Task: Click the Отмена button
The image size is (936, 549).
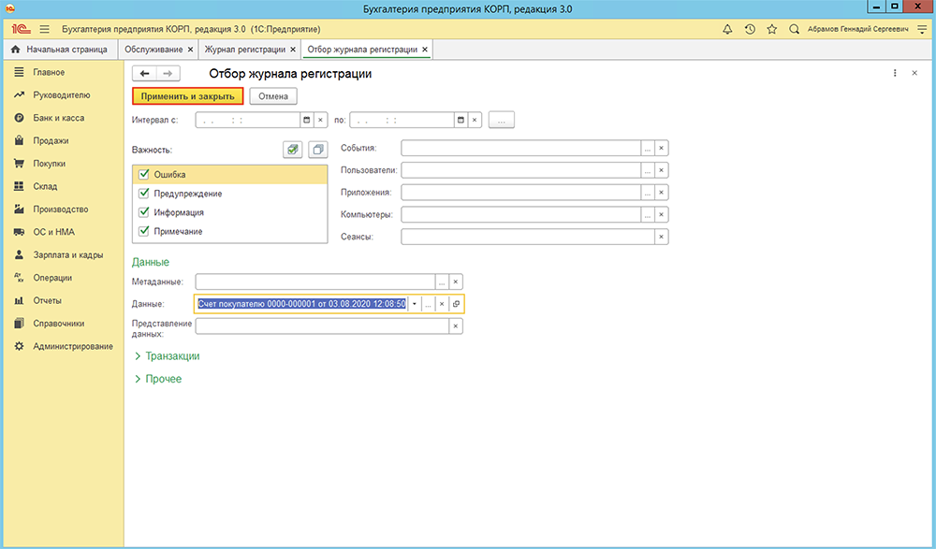Action: coord(273,96)
